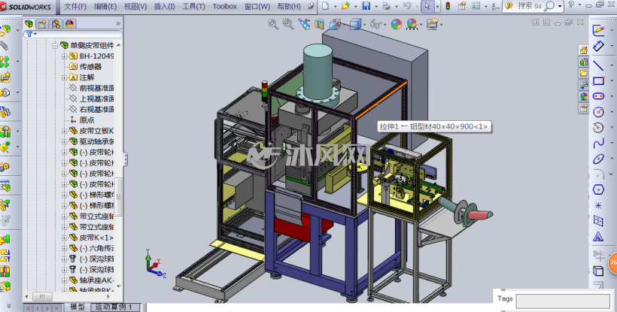Switch to the 运动算例 1 tab
The height and width of the screenshot is (312, 617).
(x=114, y=307)
